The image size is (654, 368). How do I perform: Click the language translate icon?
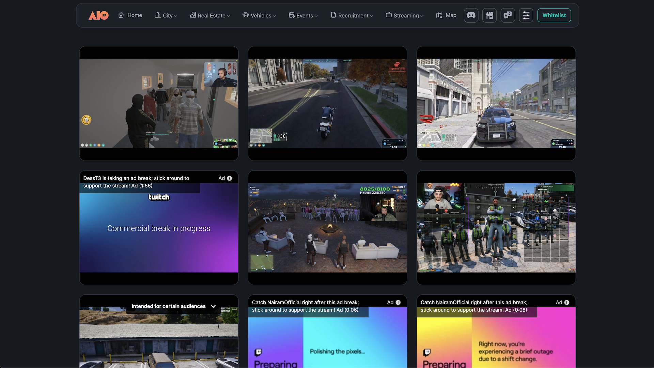[508, 15]
